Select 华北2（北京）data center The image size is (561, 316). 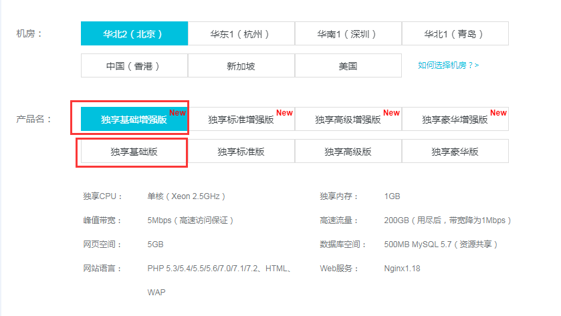134,33
